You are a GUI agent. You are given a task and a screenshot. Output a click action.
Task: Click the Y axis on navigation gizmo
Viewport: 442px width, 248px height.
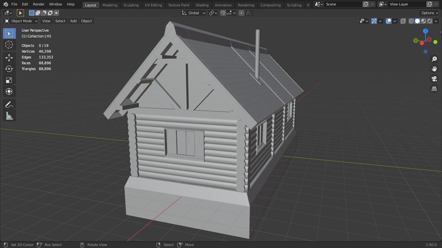click(x=415, y=41)
